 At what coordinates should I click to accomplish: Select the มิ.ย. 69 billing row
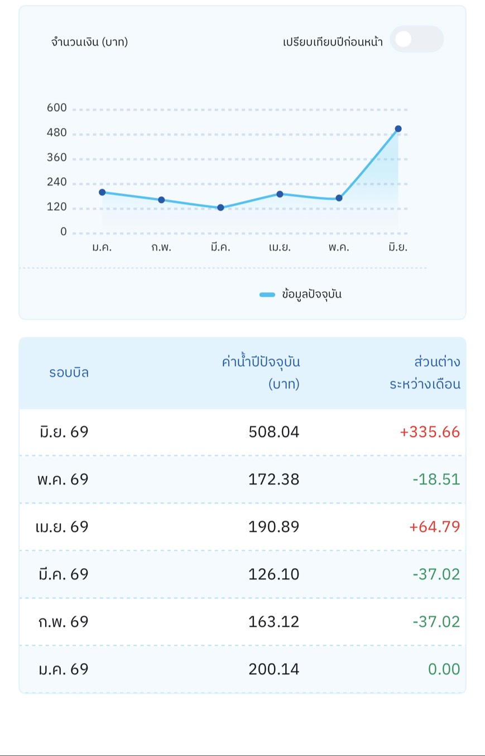click(242, 432)
